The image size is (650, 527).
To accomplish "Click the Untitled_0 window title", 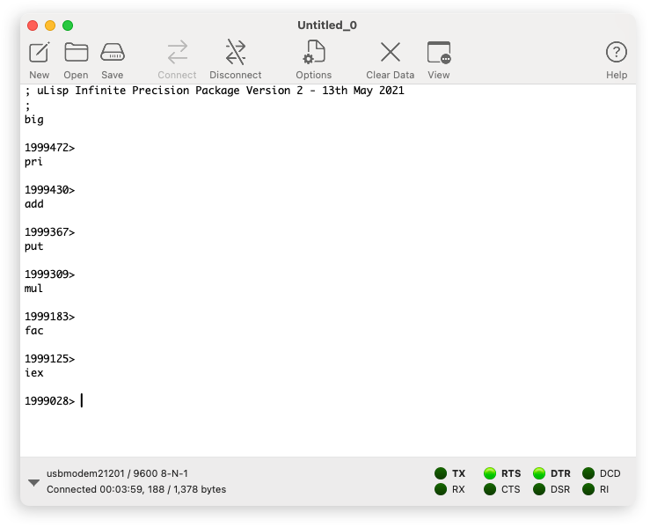I will pyautogui.click(x=327, y=26).
